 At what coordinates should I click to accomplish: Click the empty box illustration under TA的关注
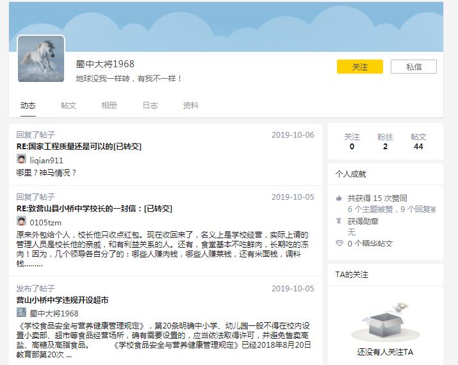click(x=385, y=323)
